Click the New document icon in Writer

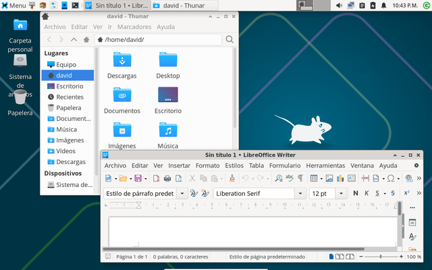(x=108, y=178)
